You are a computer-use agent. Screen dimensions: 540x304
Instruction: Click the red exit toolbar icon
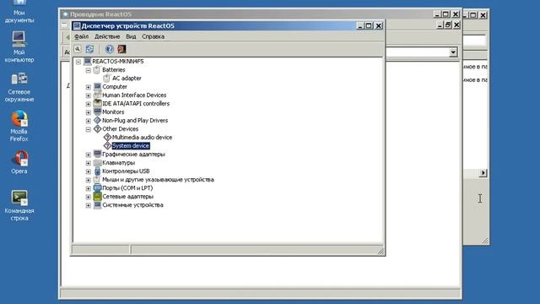coord(121,49)
